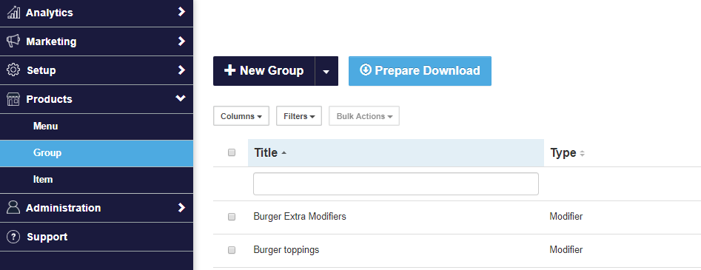Open the Burger Extra Modifiers group
The width and height of the screenshot is (701, 270).
point(300,217)
